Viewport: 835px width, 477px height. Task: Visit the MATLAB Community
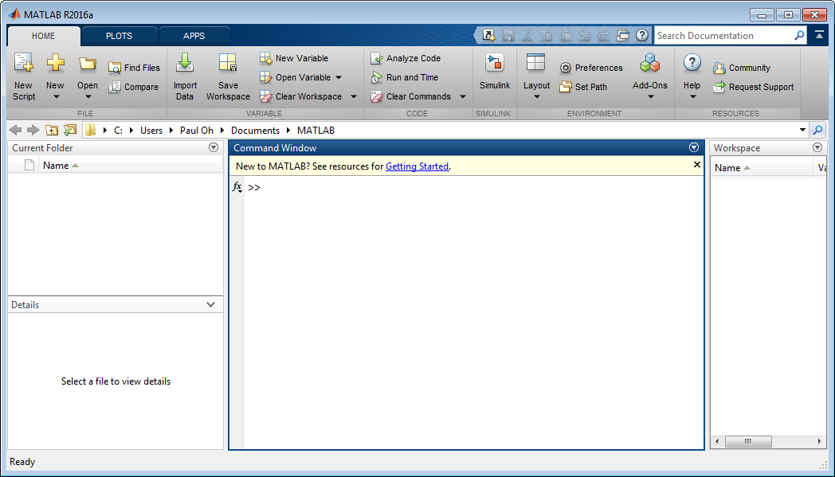742,68
